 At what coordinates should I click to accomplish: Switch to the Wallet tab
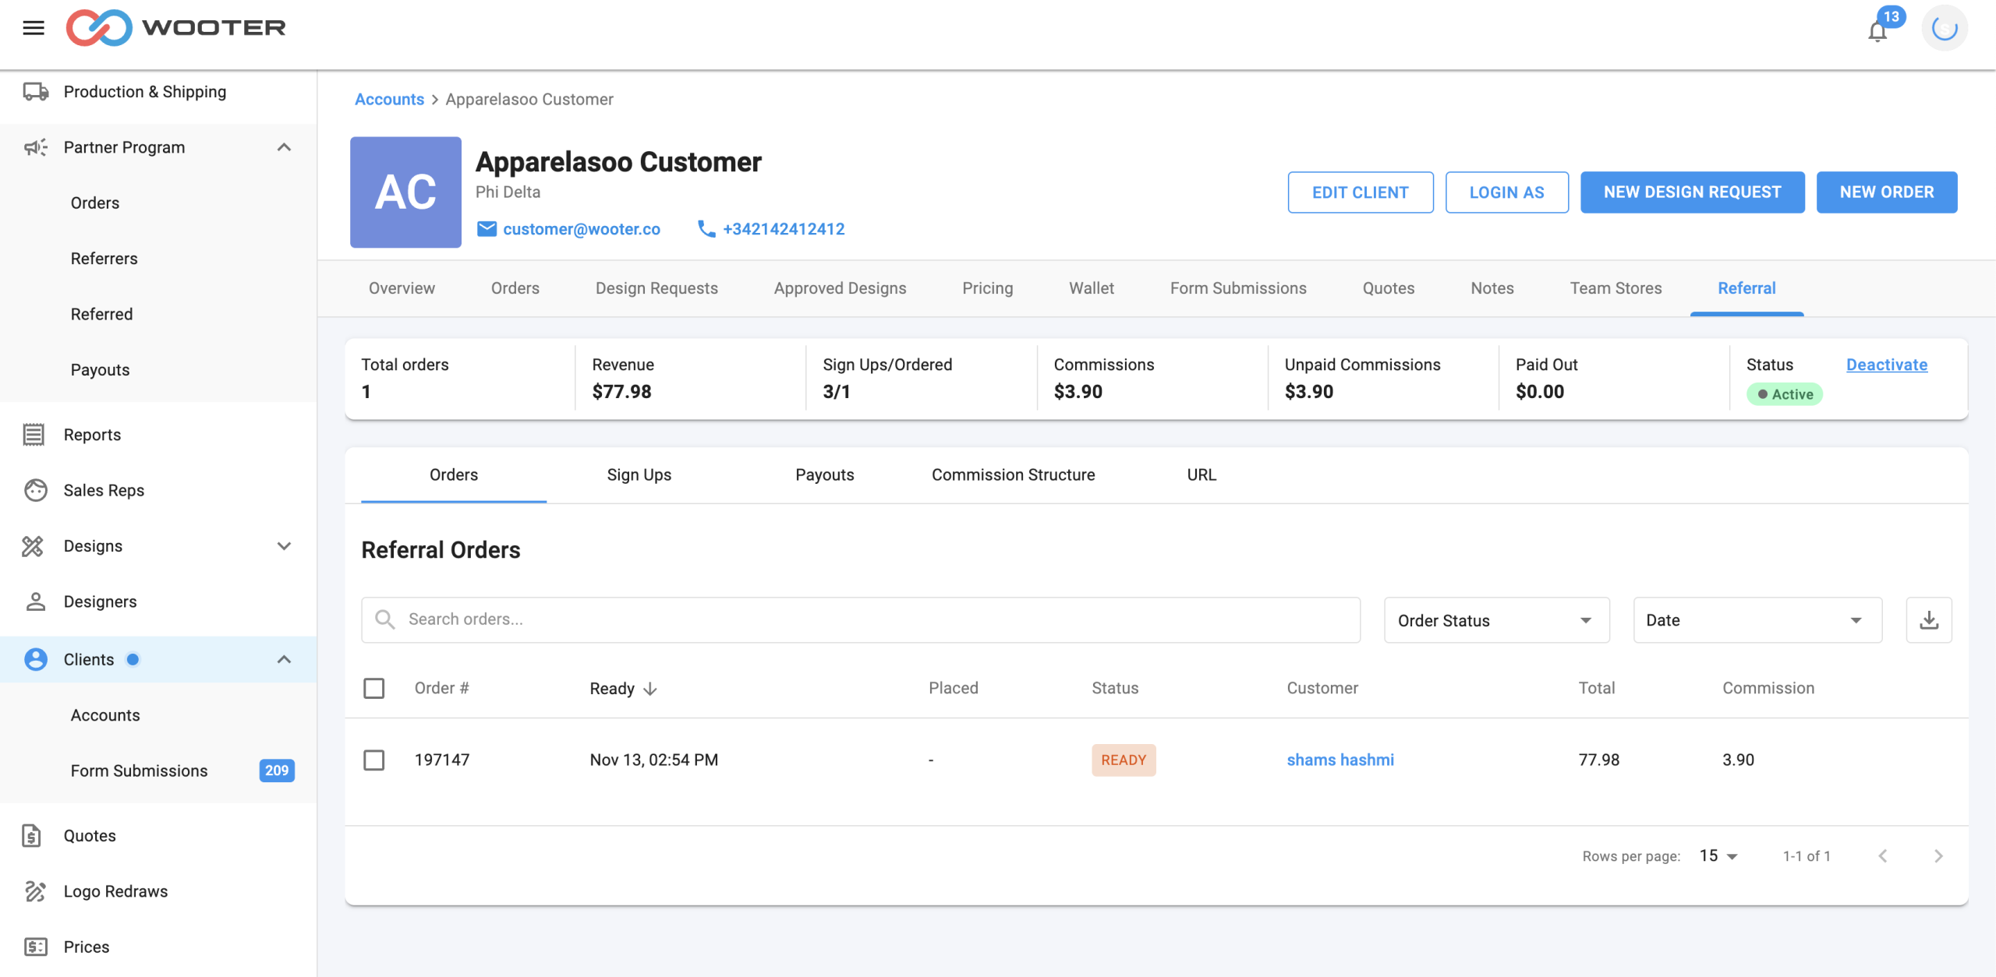(x=1091, y=288)
